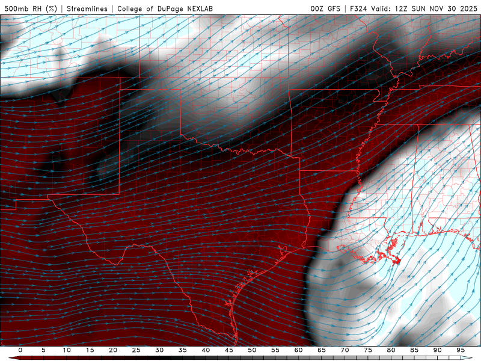Click the "00Z GFS" model run label

[325, 8]
